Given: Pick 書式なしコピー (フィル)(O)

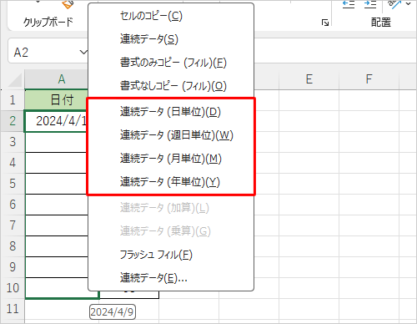Looking at the screenshot, I should point(171,86).
